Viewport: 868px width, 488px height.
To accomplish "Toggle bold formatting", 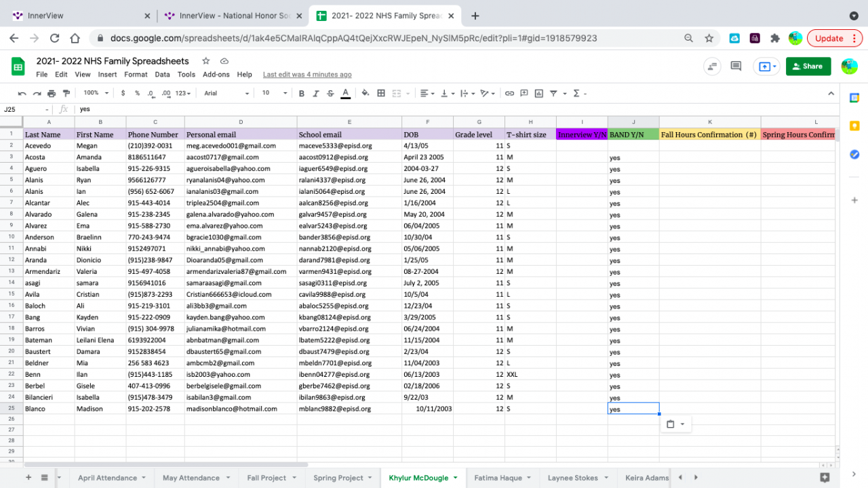I will (x=301, y=93).
